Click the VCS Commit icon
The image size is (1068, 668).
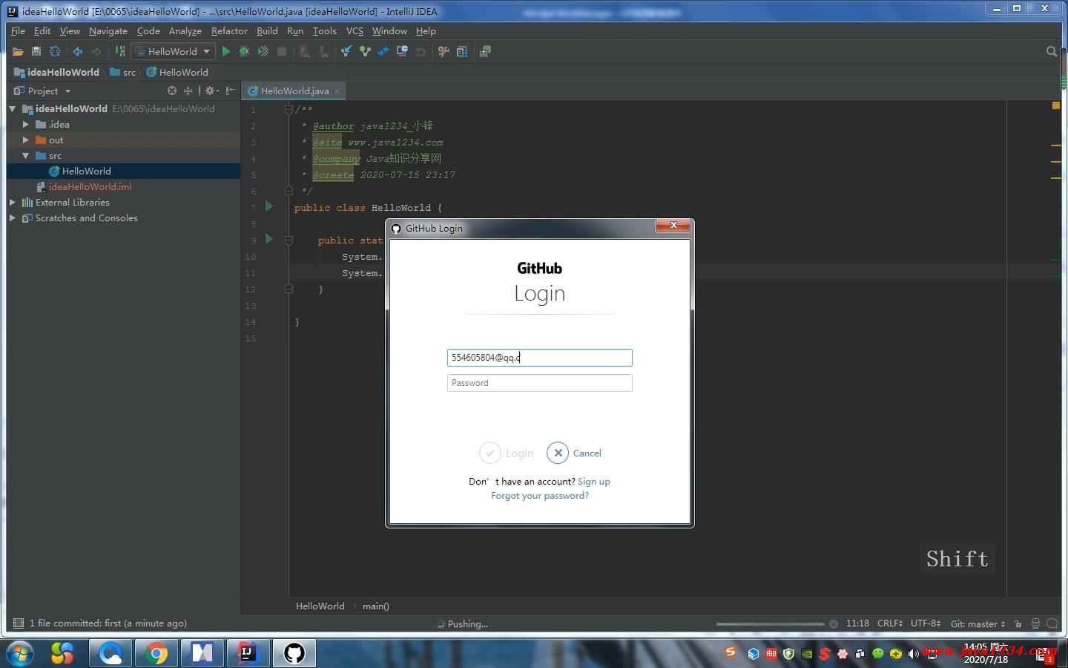(x=365, y=51)
